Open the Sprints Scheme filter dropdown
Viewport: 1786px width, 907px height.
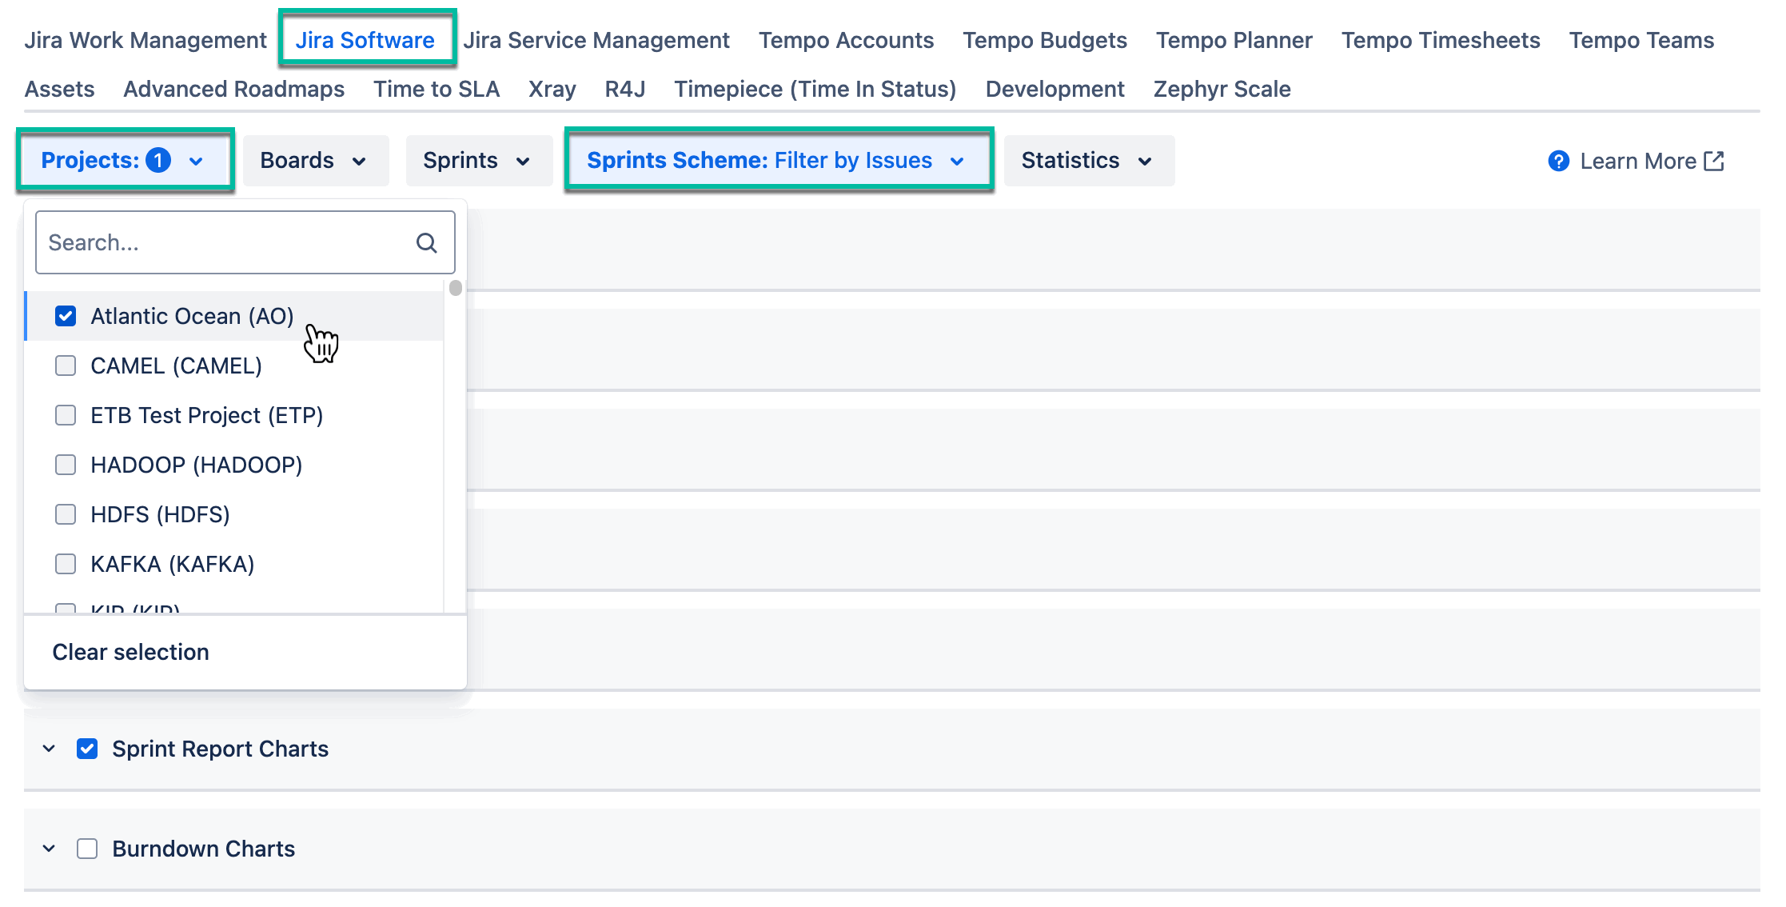[x=779, y=160]
